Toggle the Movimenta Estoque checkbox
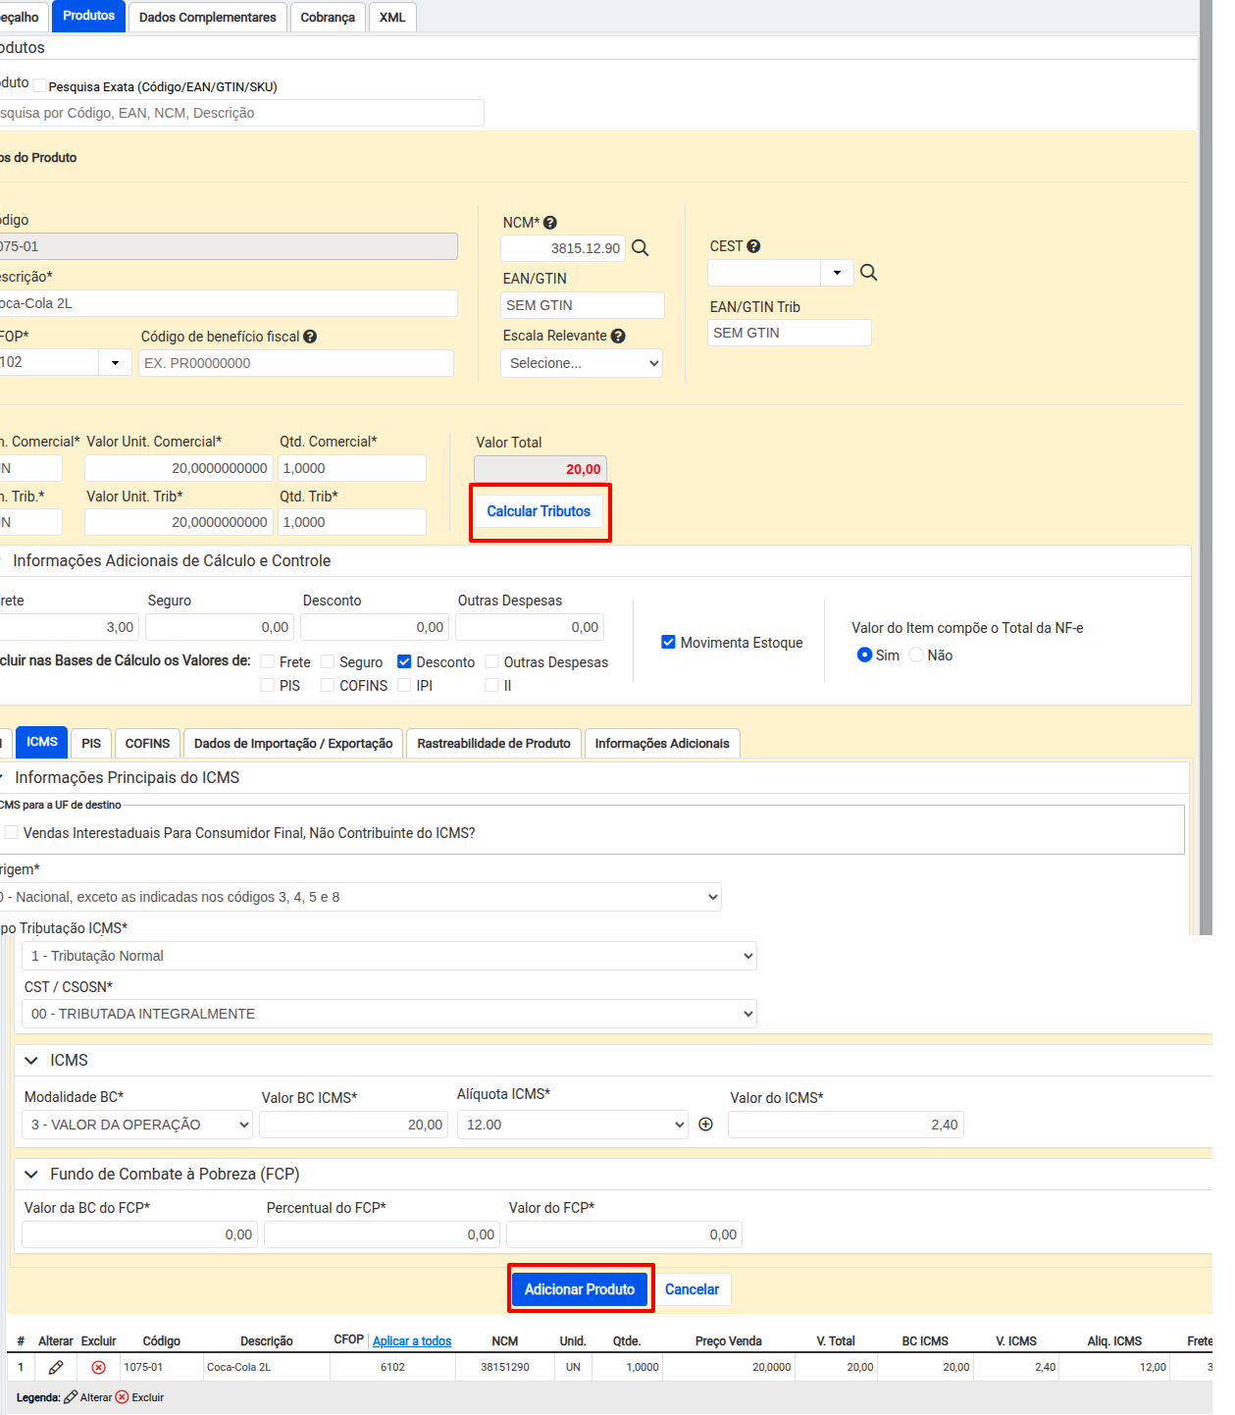The width and height of the screenshot is (1235, 1415). click(x=668, y=643)
